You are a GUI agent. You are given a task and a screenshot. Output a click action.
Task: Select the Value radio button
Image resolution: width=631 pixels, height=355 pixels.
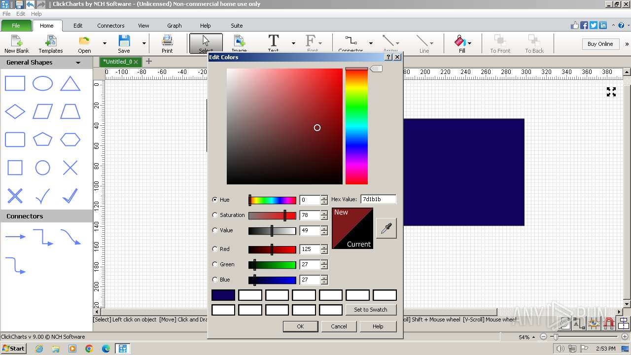(x=214, y=230)
